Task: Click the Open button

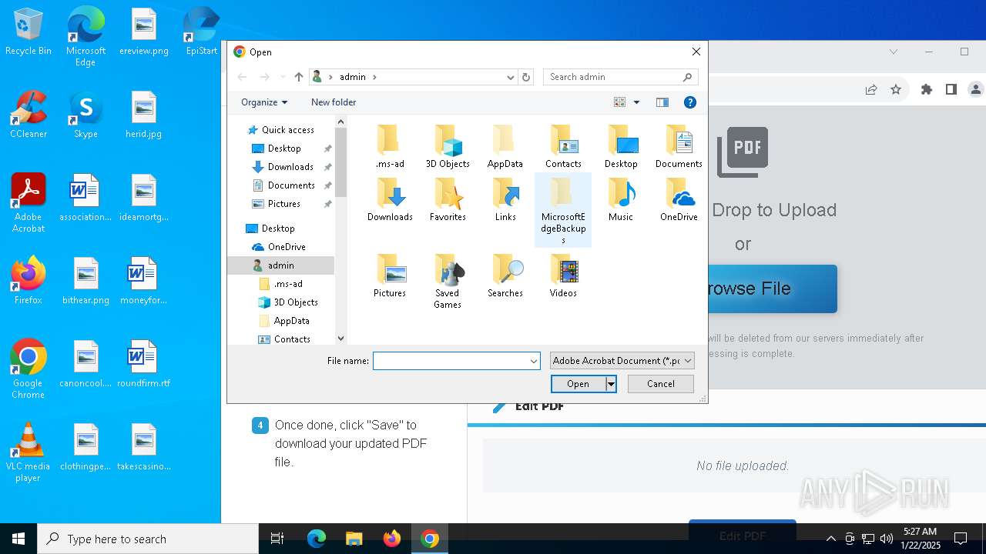Action: [579, 383]
